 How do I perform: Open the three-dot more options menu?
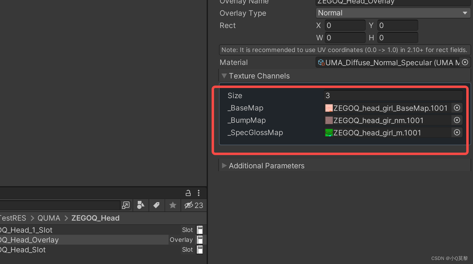199,193
